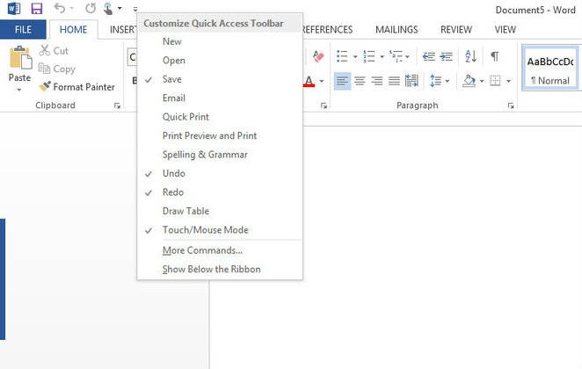Click the Sort A-Z icon

[470, 56]
